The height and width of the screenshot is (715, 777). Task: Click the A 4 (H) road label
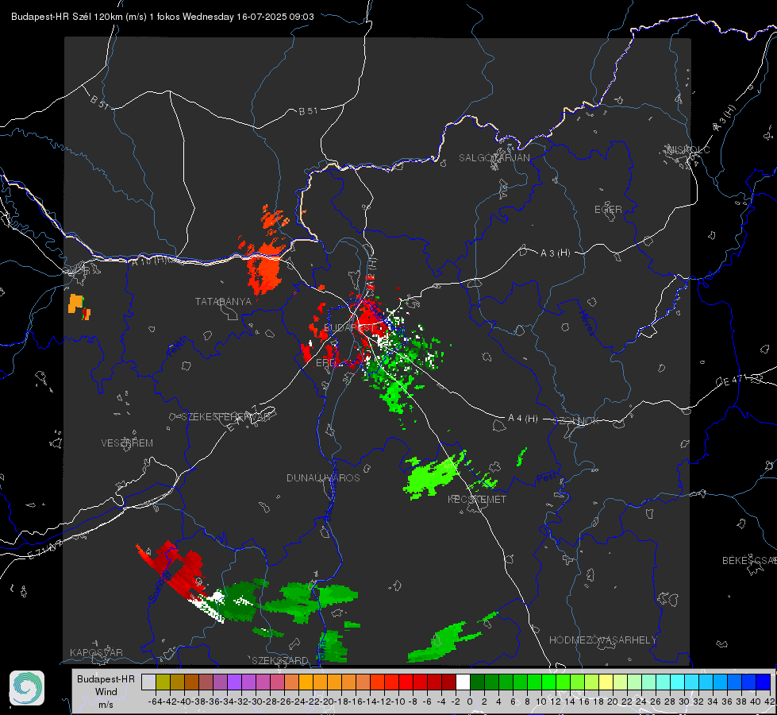(x=523, y=419)
